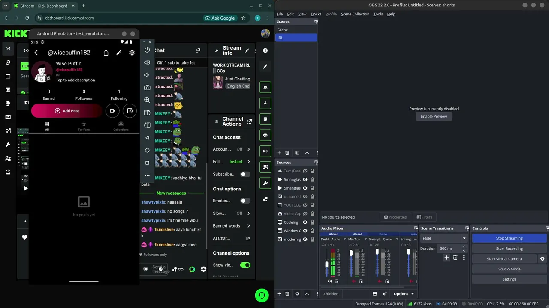Click Enable Preview button
This screenshot has height=308, width=549.
point(434,116)
